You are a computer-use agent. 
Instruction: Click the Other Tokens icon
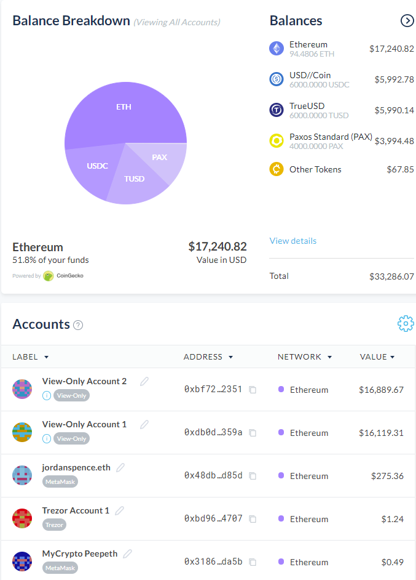pyautogui.click(x=277, y=169)
